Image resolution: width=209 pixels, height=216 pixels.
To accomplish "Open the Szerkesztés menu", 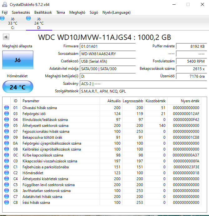I will point(21,12).
